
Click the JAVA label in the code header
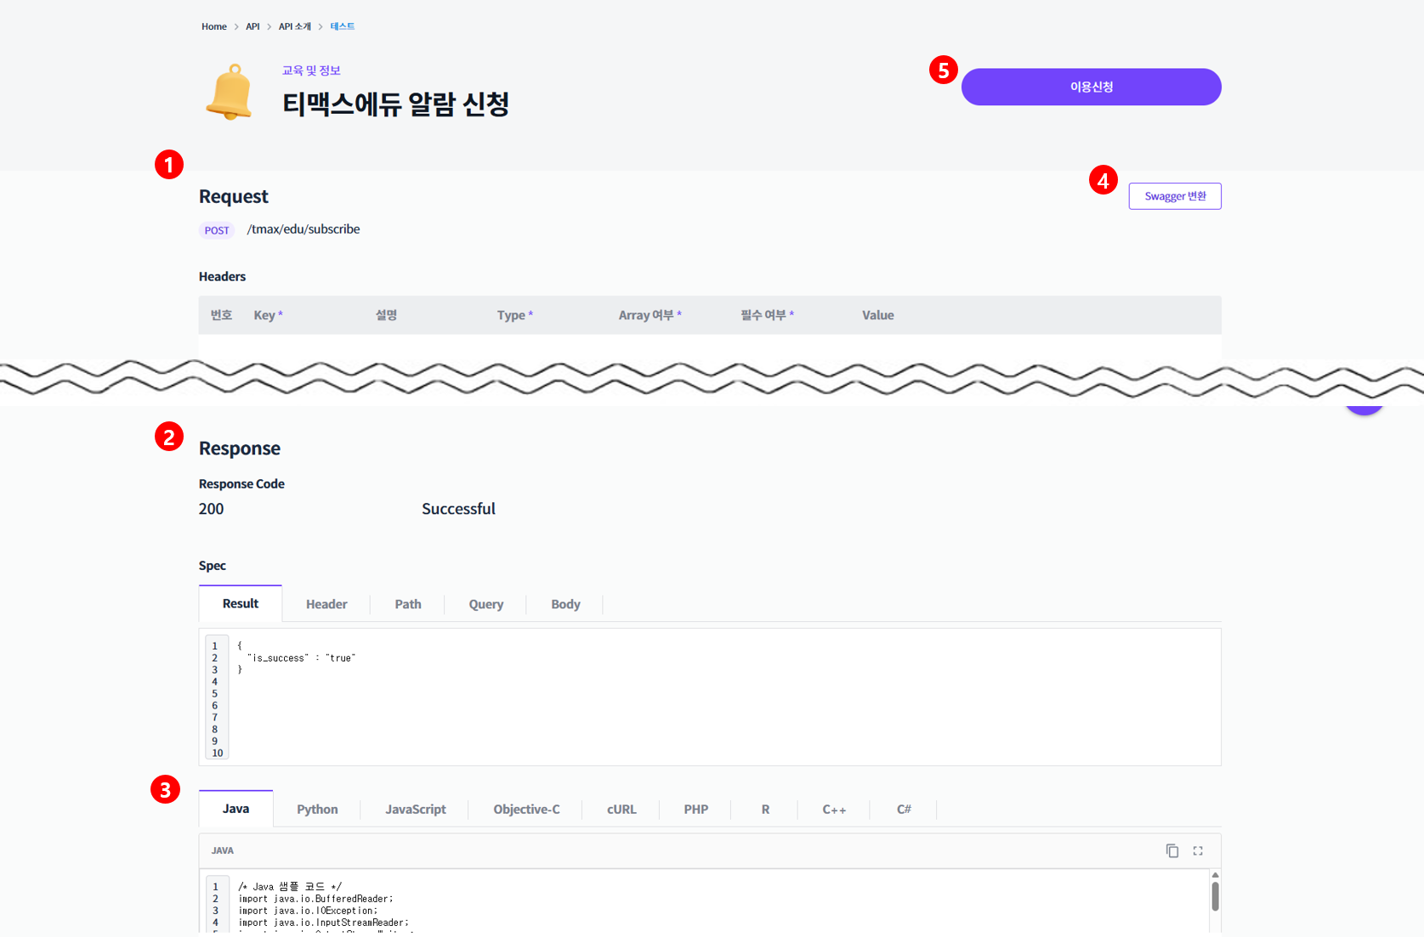coord(223,850)
